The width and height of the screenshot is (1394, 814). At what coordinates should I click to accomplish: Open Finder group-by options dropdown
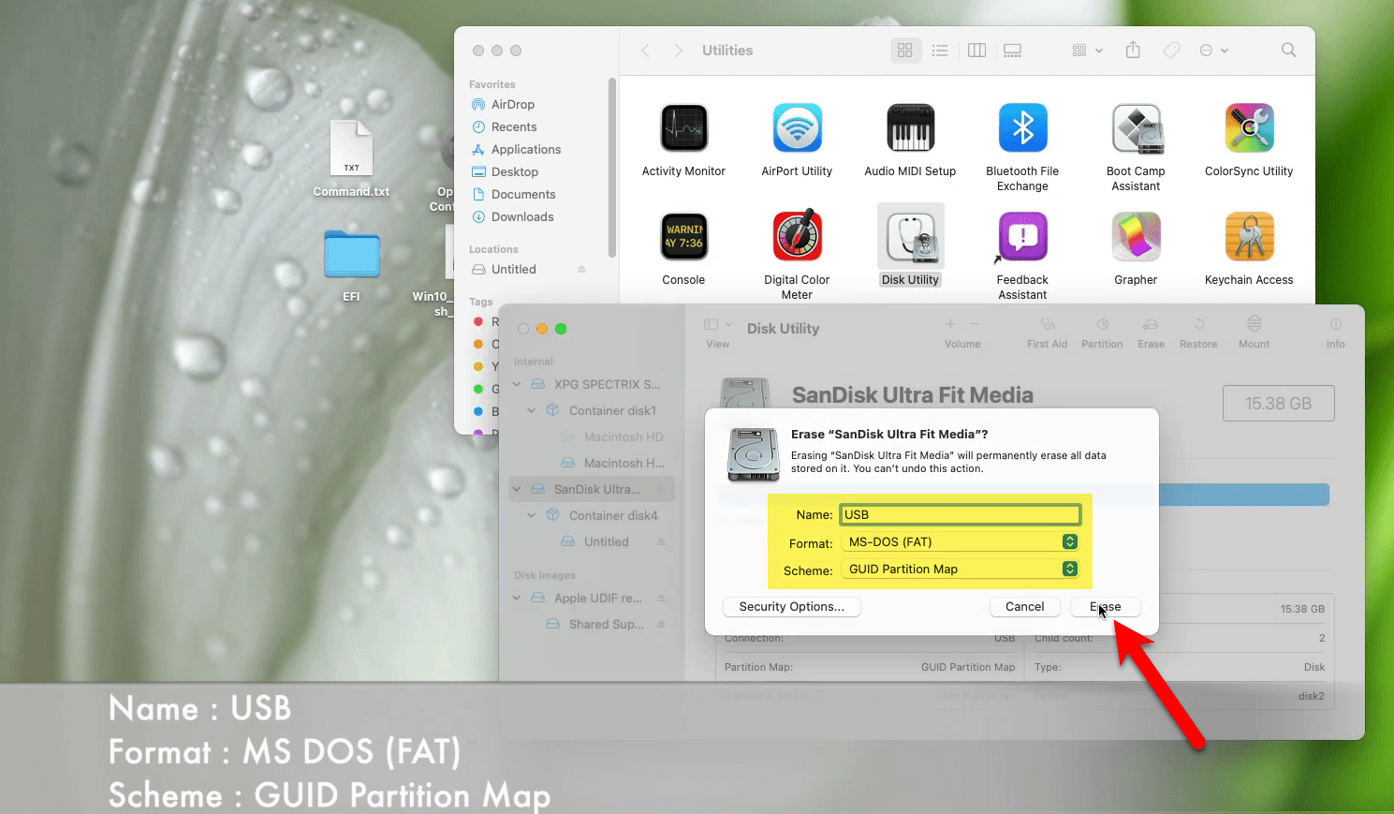(1087, 51)
